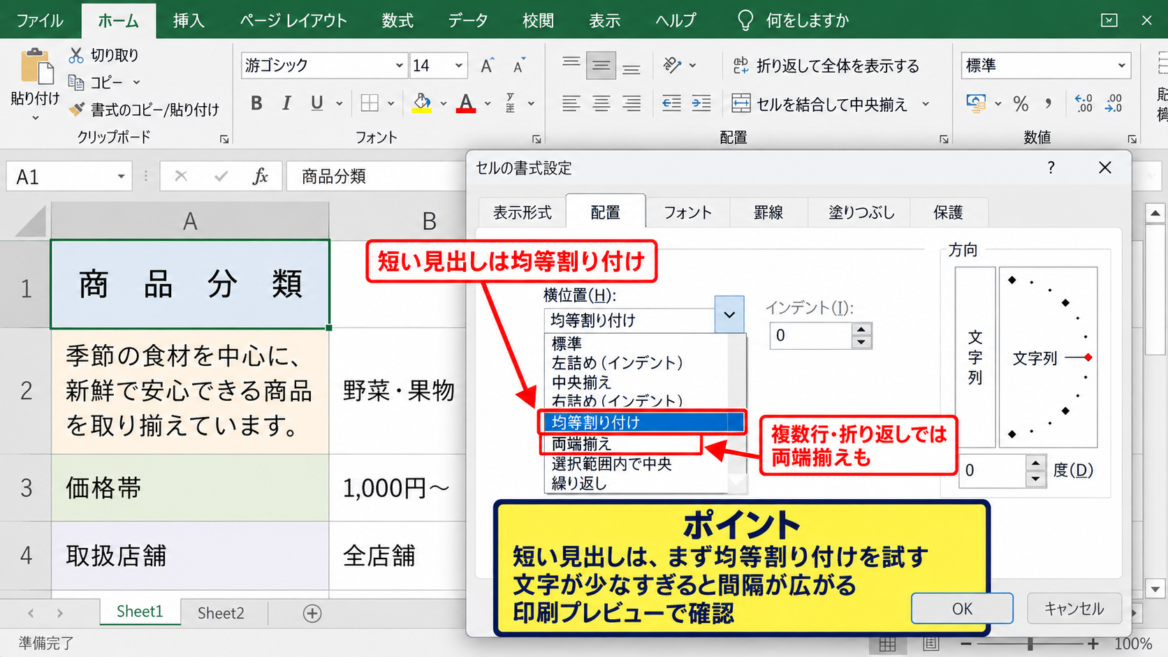Increase the インデント spinner value
The width and height of the screenshot is (1168, 657).
[x=861, y=330]
